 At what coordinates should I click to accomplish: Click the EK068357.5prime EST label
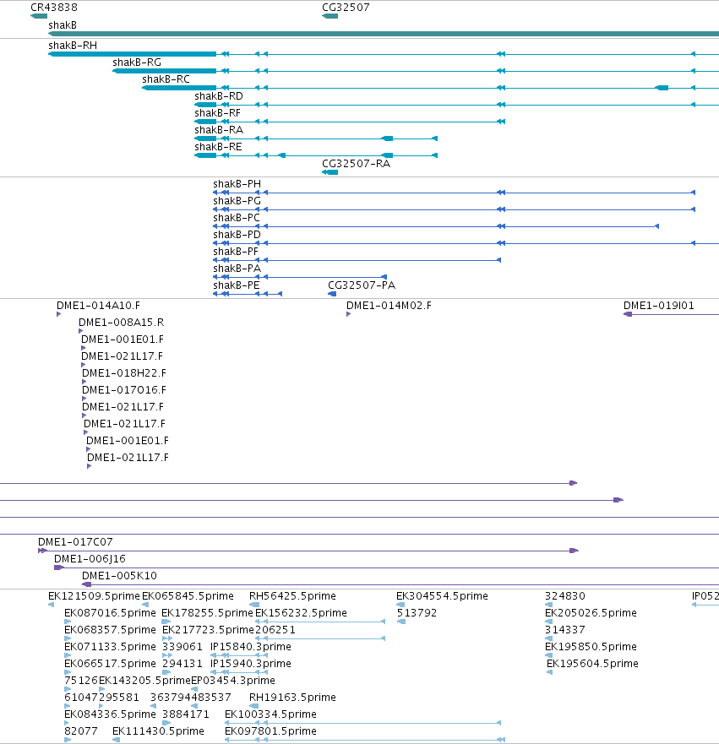(x=110, y=630)
